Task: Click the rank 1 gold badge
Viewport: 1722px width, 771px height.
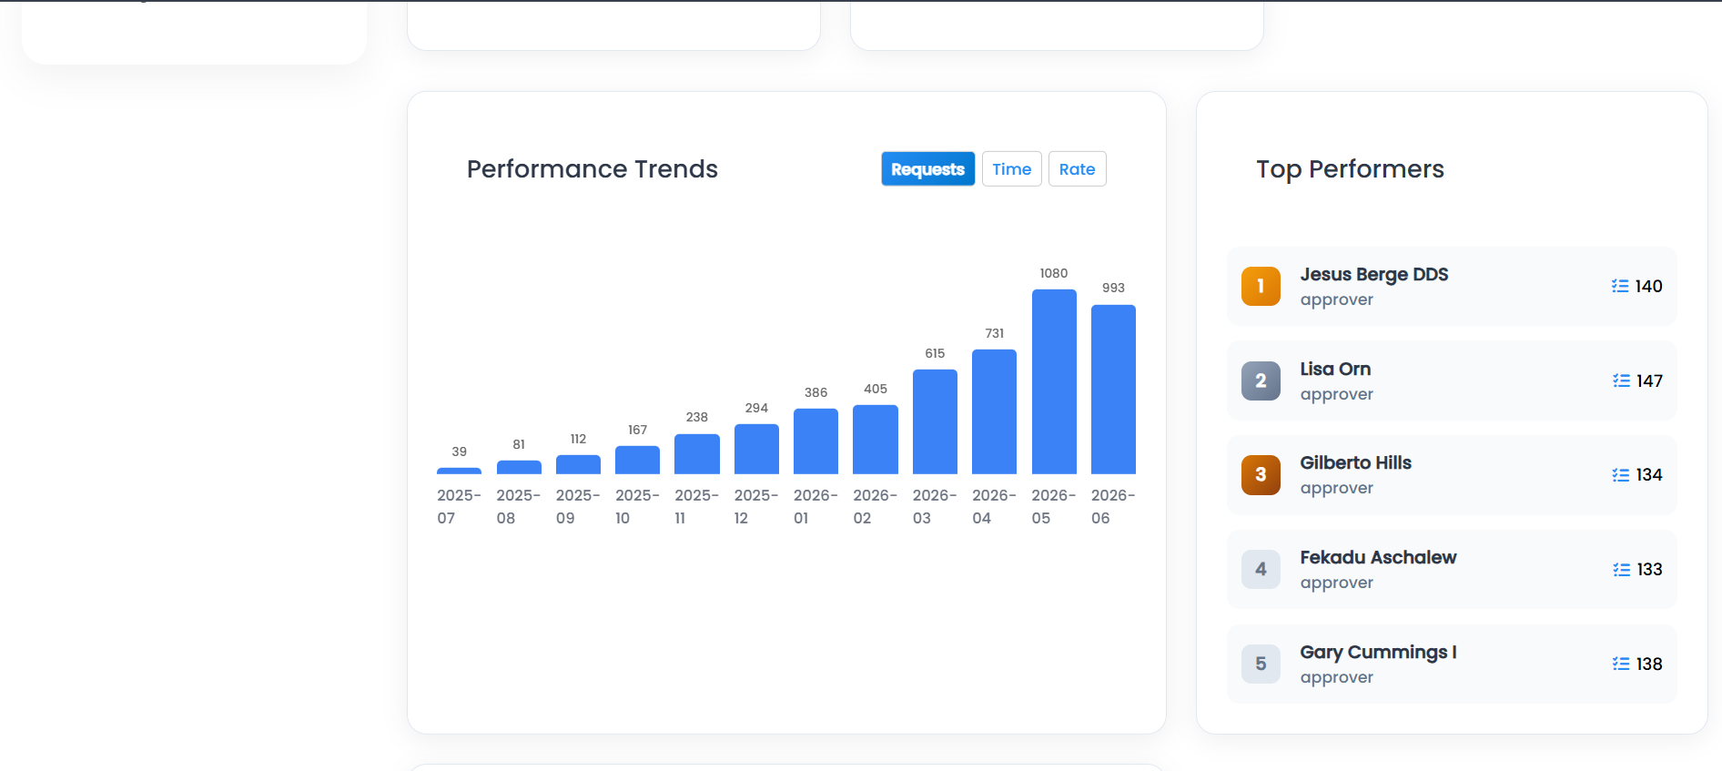Action: point(1261,286)
